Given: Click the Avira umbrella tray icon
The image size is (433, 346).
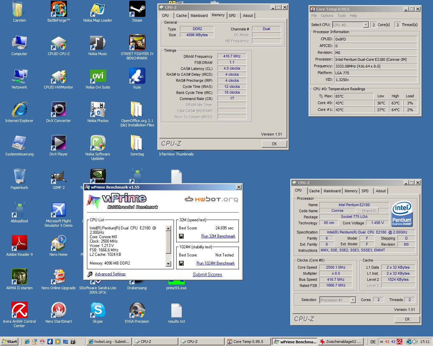Looking at the screenshot, I should 400,342.
